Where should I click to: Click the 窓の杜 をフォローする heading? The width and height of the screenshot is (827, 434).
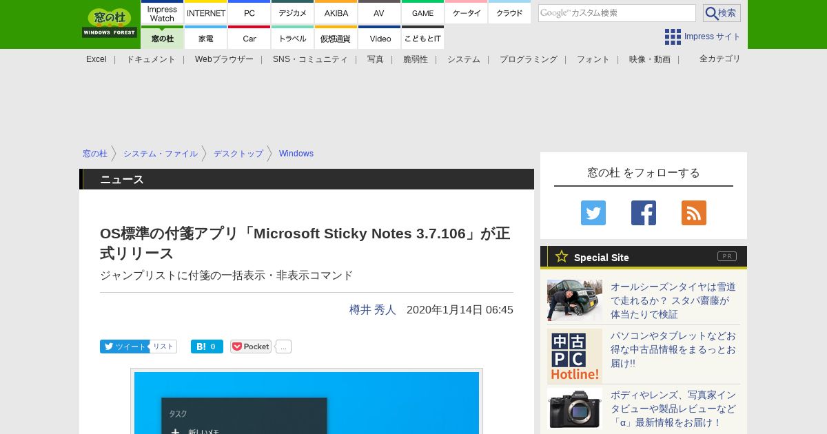click(x=644, y=173)
